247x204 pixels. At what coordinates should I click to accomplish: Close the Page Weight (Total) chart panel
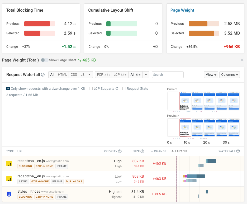[x=242, y=60]
